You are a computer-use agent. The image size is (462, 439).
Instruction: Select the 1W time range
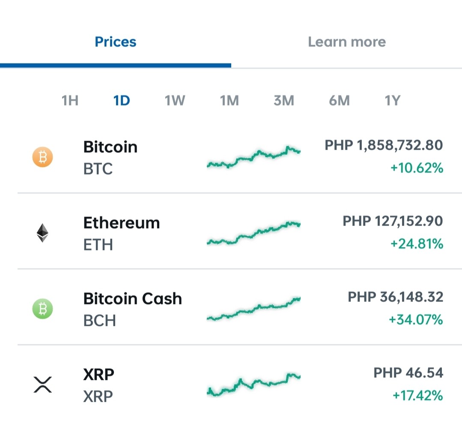(175, 101)
